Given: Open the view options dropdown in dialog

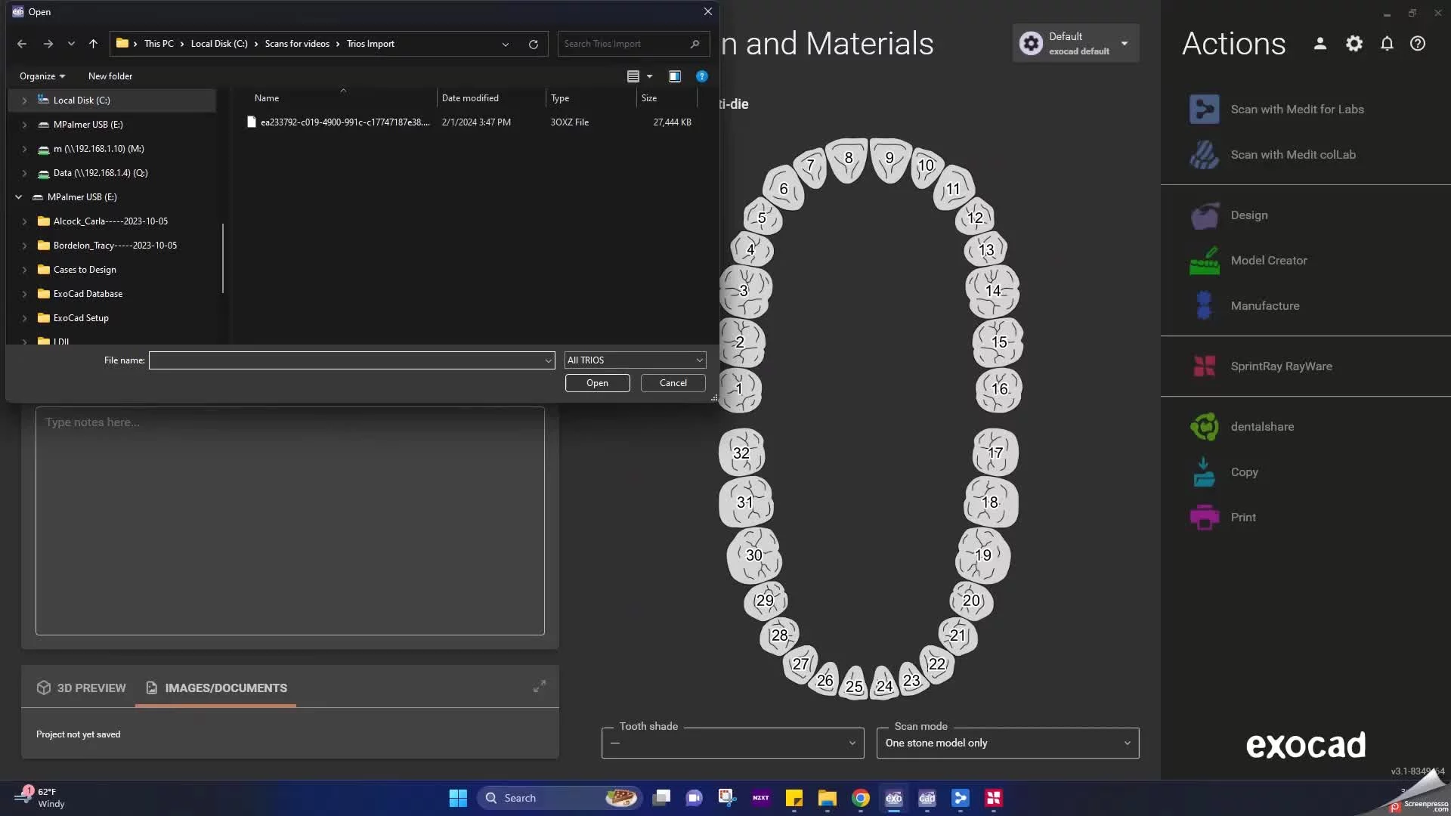Looking at the screenshot, I should tap(650, 76).
